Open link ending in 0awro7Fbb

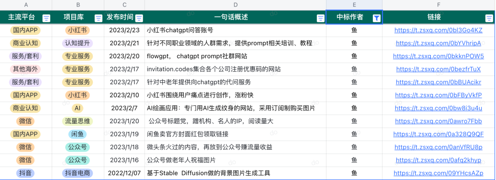point(439,121)
